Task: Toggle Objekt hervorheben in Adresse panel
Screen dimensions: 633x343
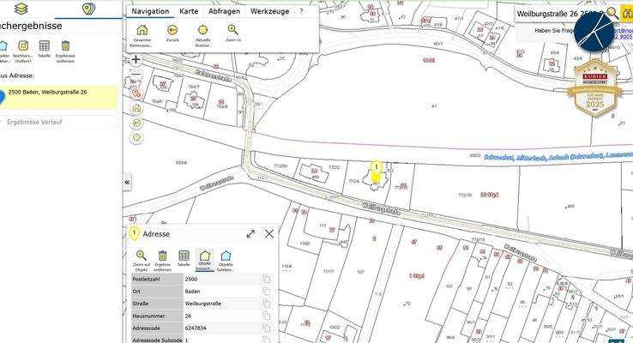Action: [x=204, y=256]
